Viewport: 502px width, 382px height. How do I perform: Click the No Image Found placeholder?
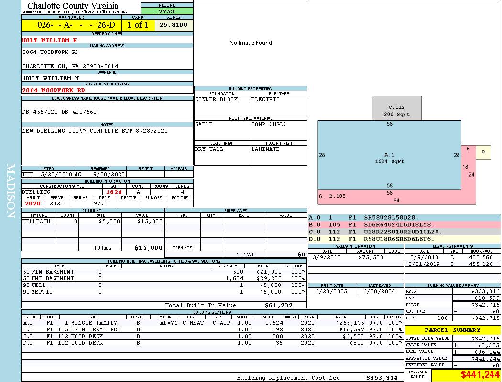point(251,43)
